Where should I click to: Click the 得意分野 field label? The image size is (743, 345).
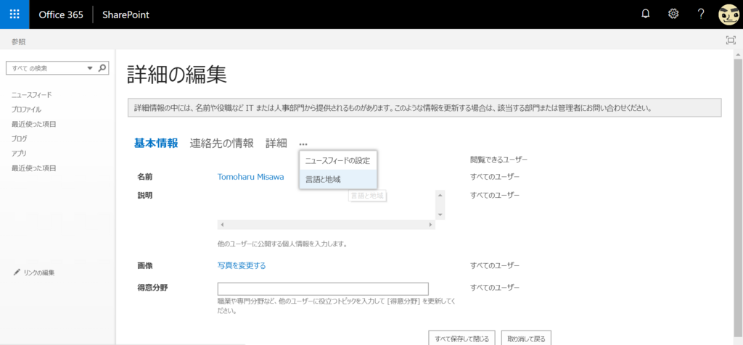point(152,287)
